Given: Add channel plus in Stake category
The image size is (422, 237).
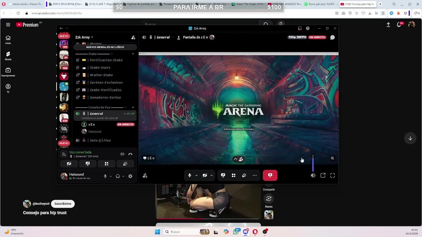Looking at the screenshot, I should point(133,54).
